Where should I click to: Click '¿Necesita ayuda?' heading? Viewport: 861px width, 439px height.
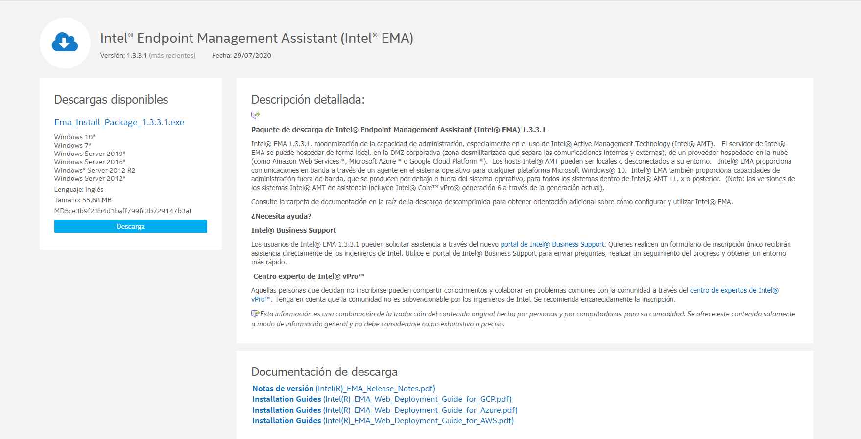(281, 216)
